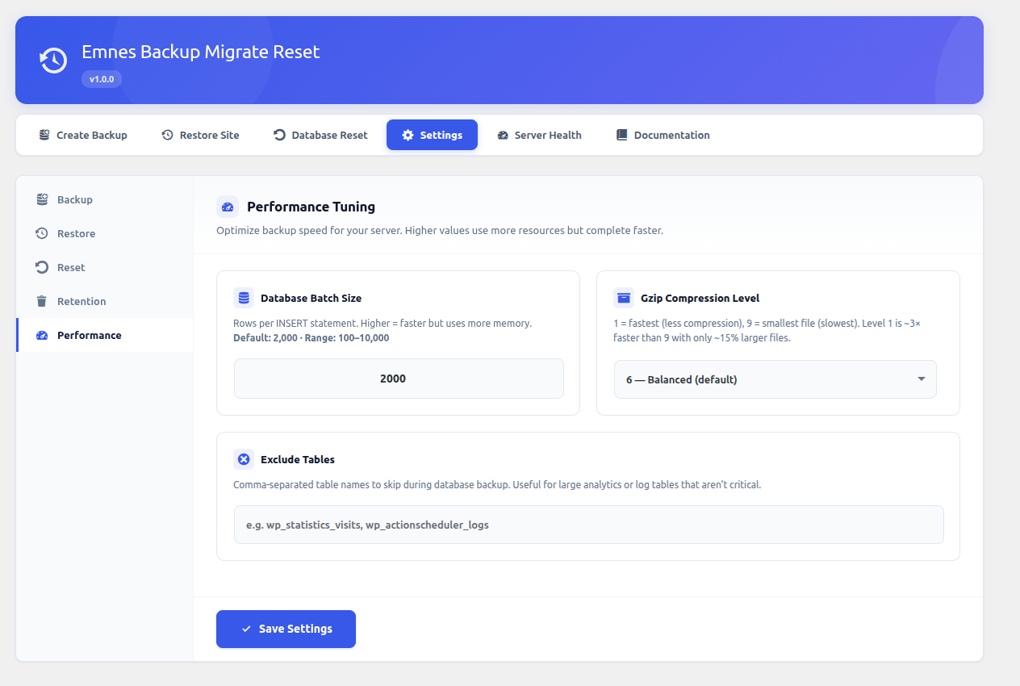Click the 'Optimize backup speed for your server' description
This screenshot has height=686, width=1020.
(440, 230)
